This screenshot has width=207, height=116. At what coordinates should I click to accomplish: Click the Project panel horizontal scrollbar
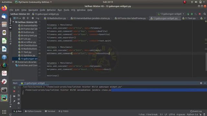pos(18,80)
